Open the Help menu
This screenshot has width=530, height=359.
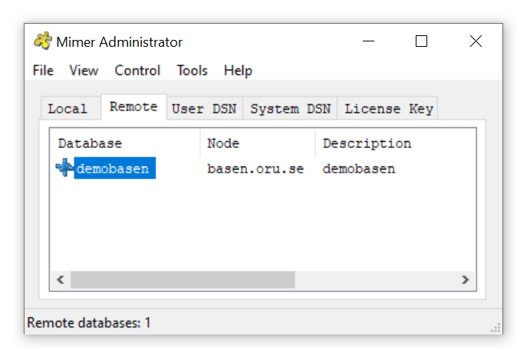click(x=238, y=71)
